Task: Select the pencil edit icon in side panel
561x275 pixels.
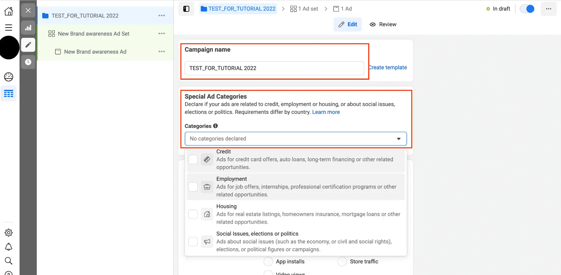Action: 28,45
